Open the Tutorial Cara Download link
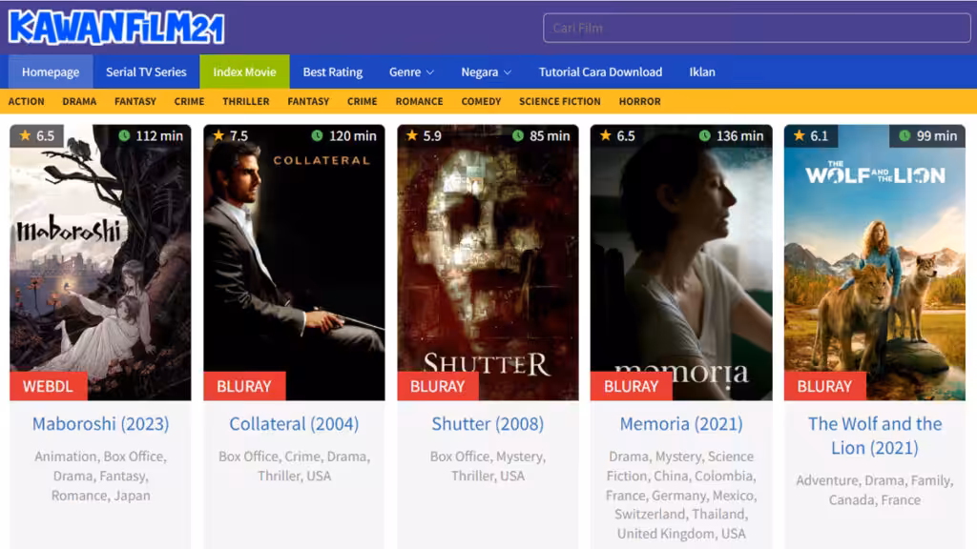The image size is (977, 549). 600,71
